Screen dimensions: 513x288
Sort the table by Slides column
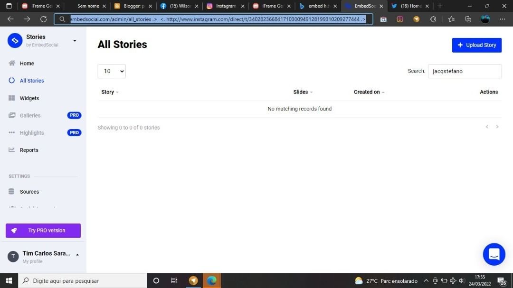303,92
